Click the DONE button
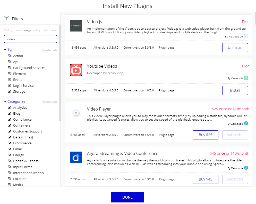This screenshot has width=256, height=204. point(127,197)
